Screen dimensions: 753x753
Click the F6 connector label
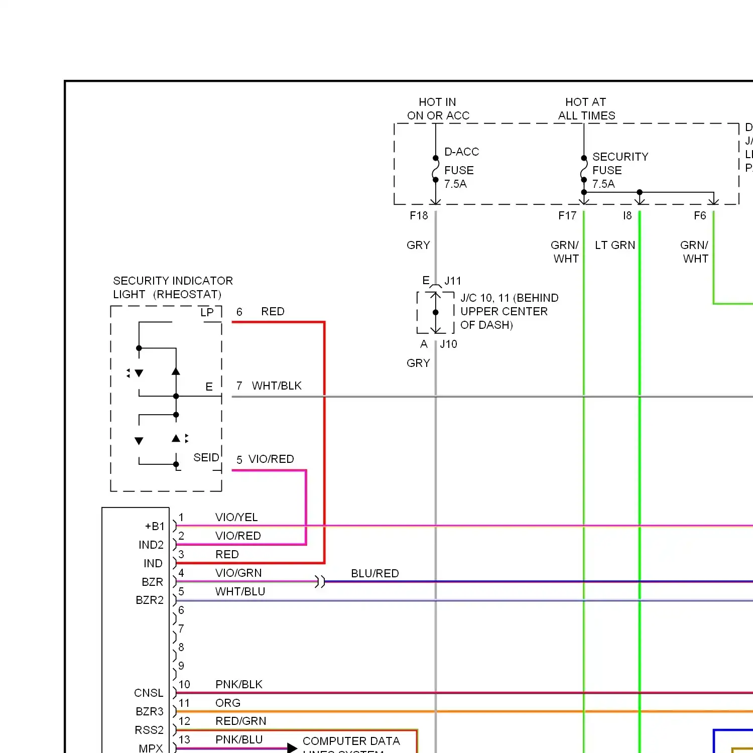(700, 216)
